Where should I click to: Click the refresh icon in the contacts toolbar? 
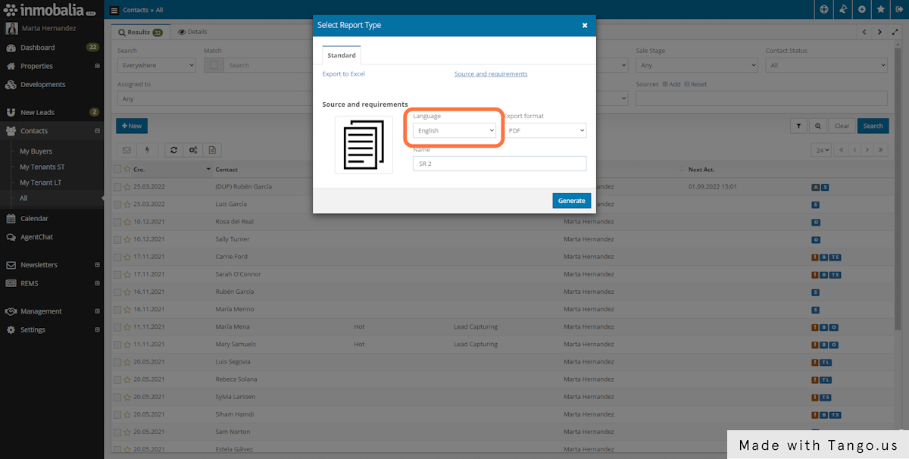click(174, 150)
